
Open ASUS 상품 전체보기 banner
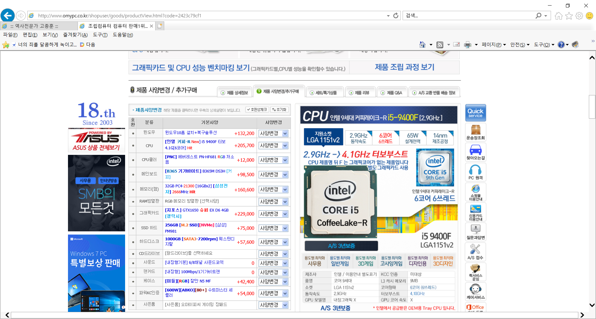coord(97,140)
